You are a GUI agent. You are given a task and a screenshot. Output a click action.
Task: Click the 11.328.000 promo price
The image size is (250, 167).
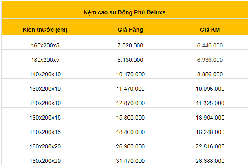pyautogui.click(x=210, y=103)
